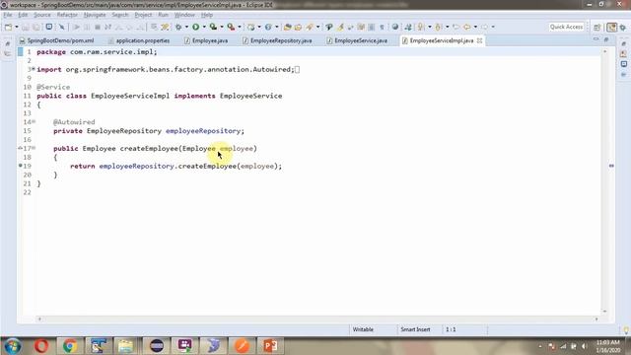Click the editor horizontal scrollbar
Viewport: 631px width, 355px height.
click(317, 319)
